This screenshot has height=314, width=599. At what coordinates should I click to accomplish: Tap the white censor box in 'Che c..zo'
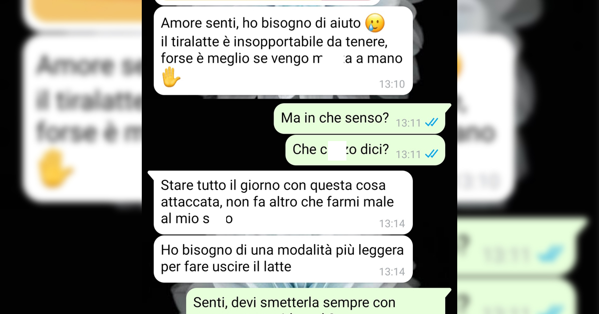point(338,150)
